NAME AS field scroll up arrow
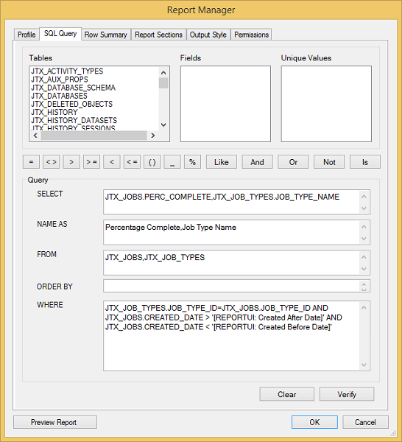 coord(364,227)
